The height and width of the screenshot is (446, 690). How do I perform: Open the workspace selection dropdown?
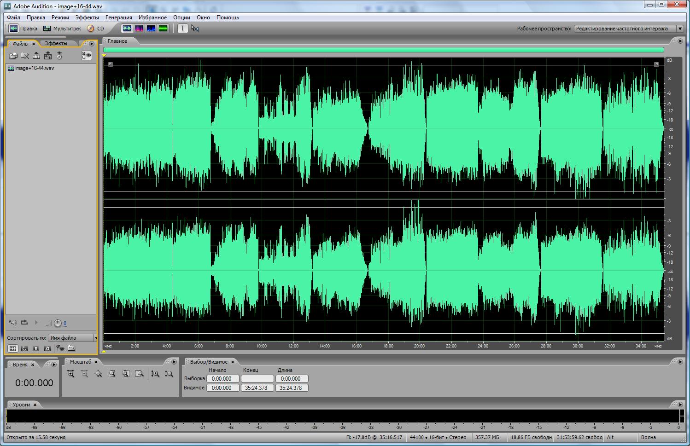pos(679,29)
